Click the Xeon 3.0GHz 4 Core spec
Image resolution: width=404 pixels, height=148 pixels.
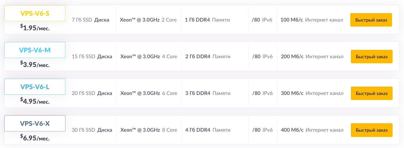coord(149,57)
